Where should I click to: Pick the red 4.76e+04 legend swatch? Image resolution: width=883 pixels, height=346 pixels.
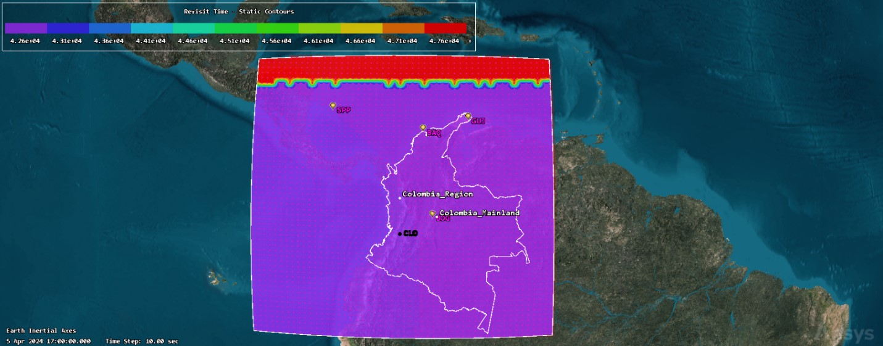446,28
